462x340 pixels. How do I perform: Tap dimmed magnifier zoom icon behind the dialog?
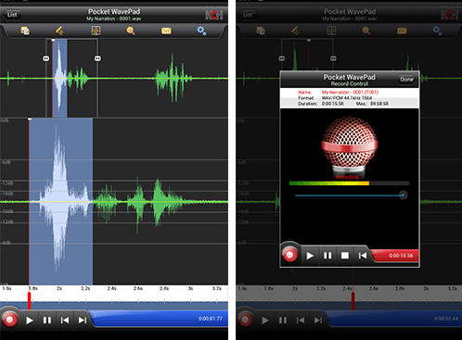pos(366,31)
